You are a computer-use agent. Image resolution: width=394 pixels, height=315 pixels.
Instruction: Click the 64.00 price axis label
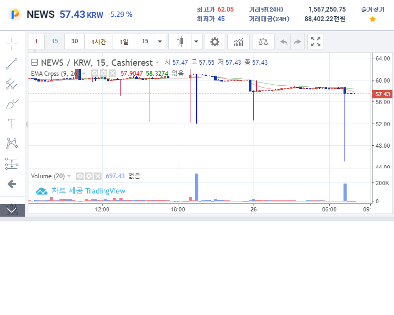click(383, 58)
